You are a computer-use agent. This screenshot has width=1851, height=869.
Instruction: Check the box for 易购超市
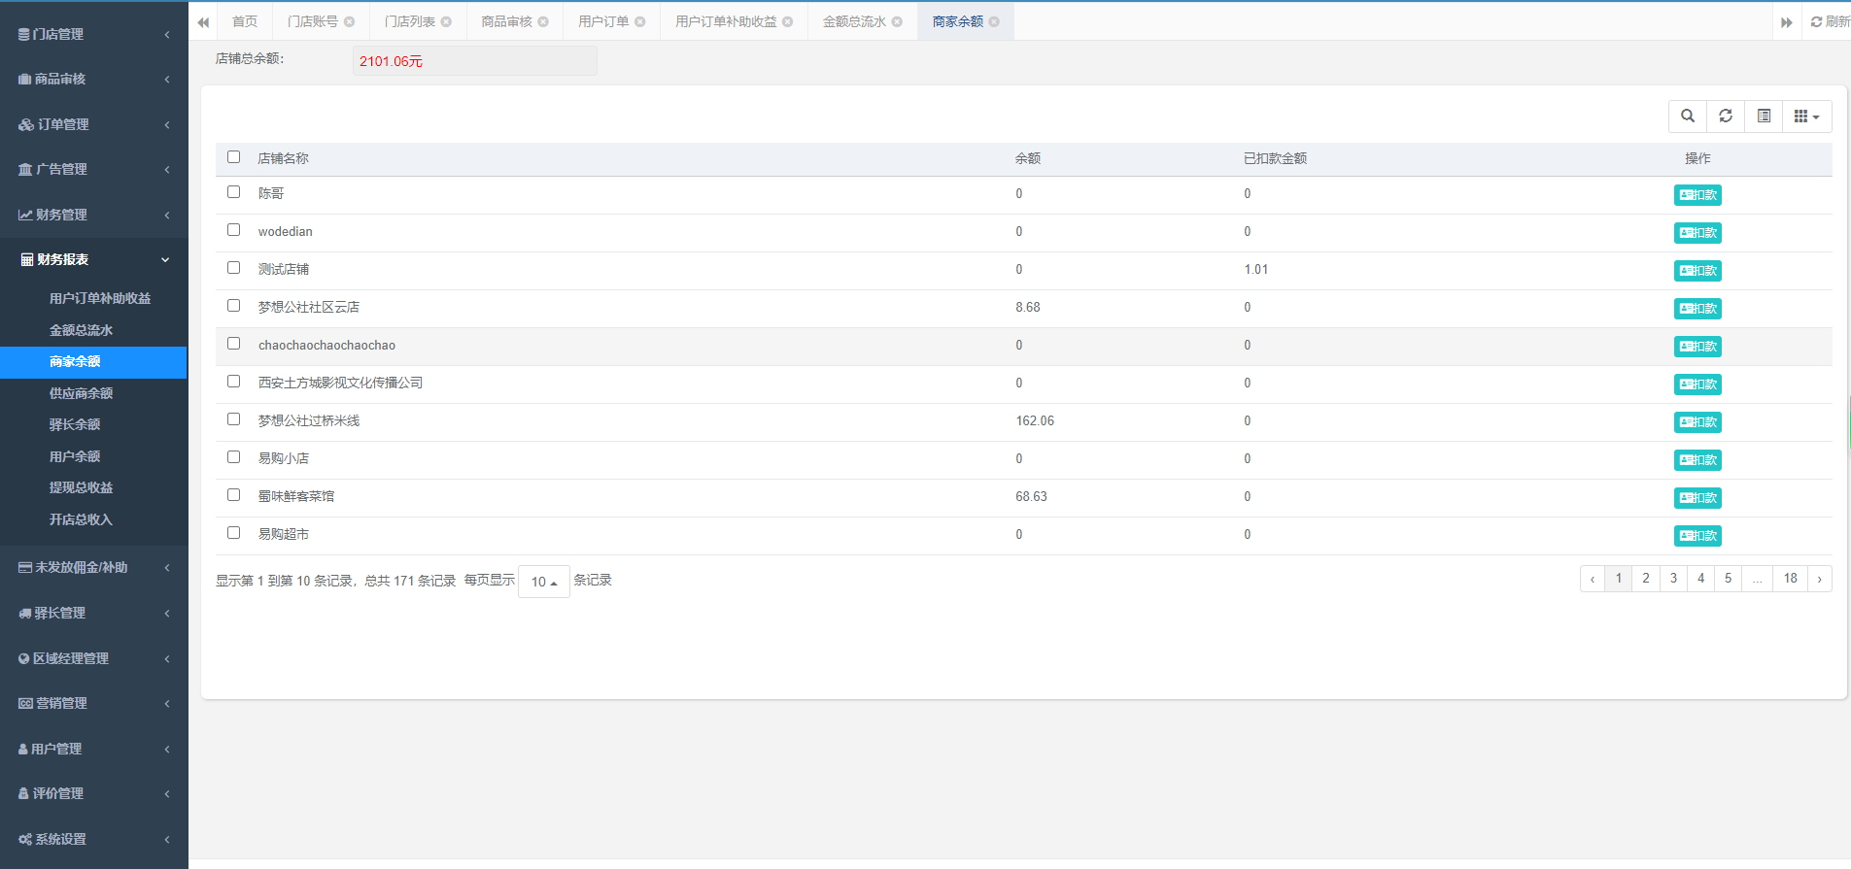(x=233, y=533)
